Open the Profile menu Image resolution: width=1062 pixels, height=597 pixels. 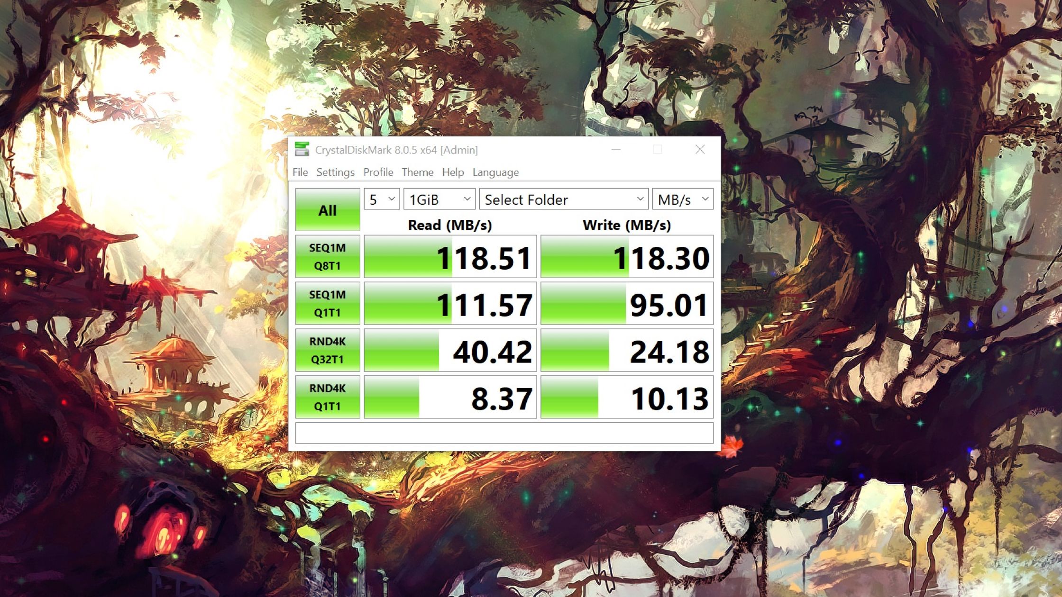378,172
